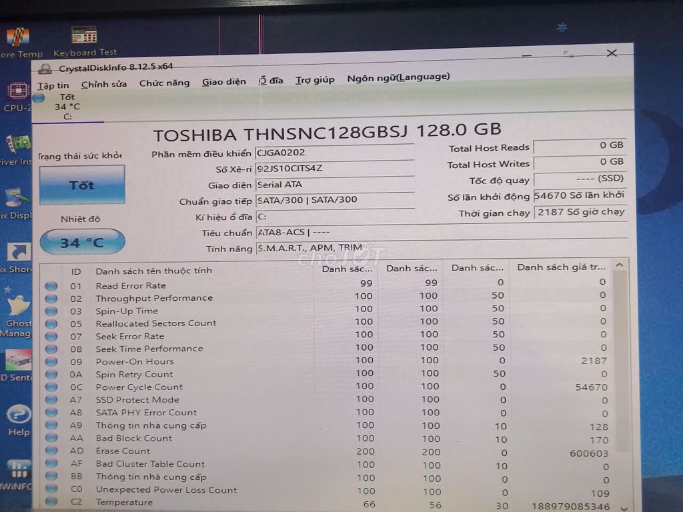This screenshot has height=512, width=683.
Task: Select the SATA PHY Error Count row
Action: click(x=327, y=412)
